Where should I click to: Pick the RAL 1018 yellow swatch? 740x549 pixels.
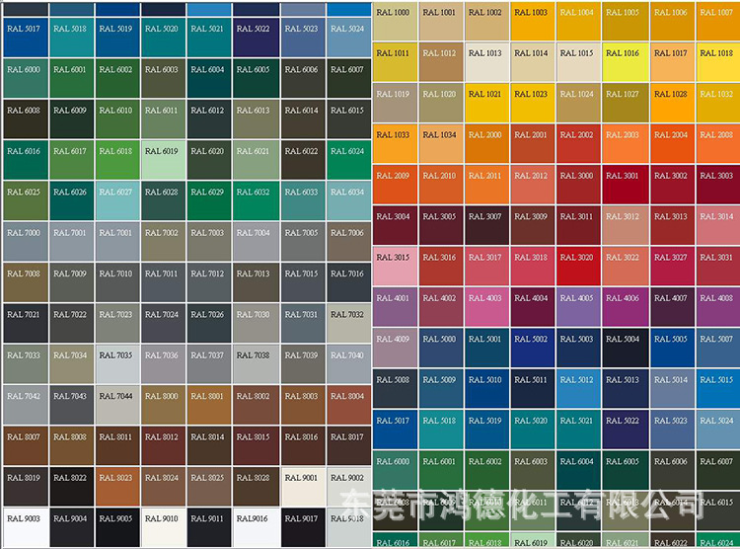[718, 62]
